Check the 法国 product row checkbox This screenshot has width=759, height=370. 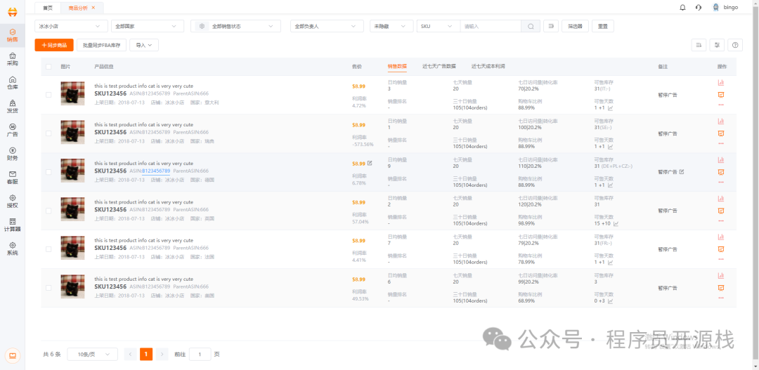tap(48, 249)
